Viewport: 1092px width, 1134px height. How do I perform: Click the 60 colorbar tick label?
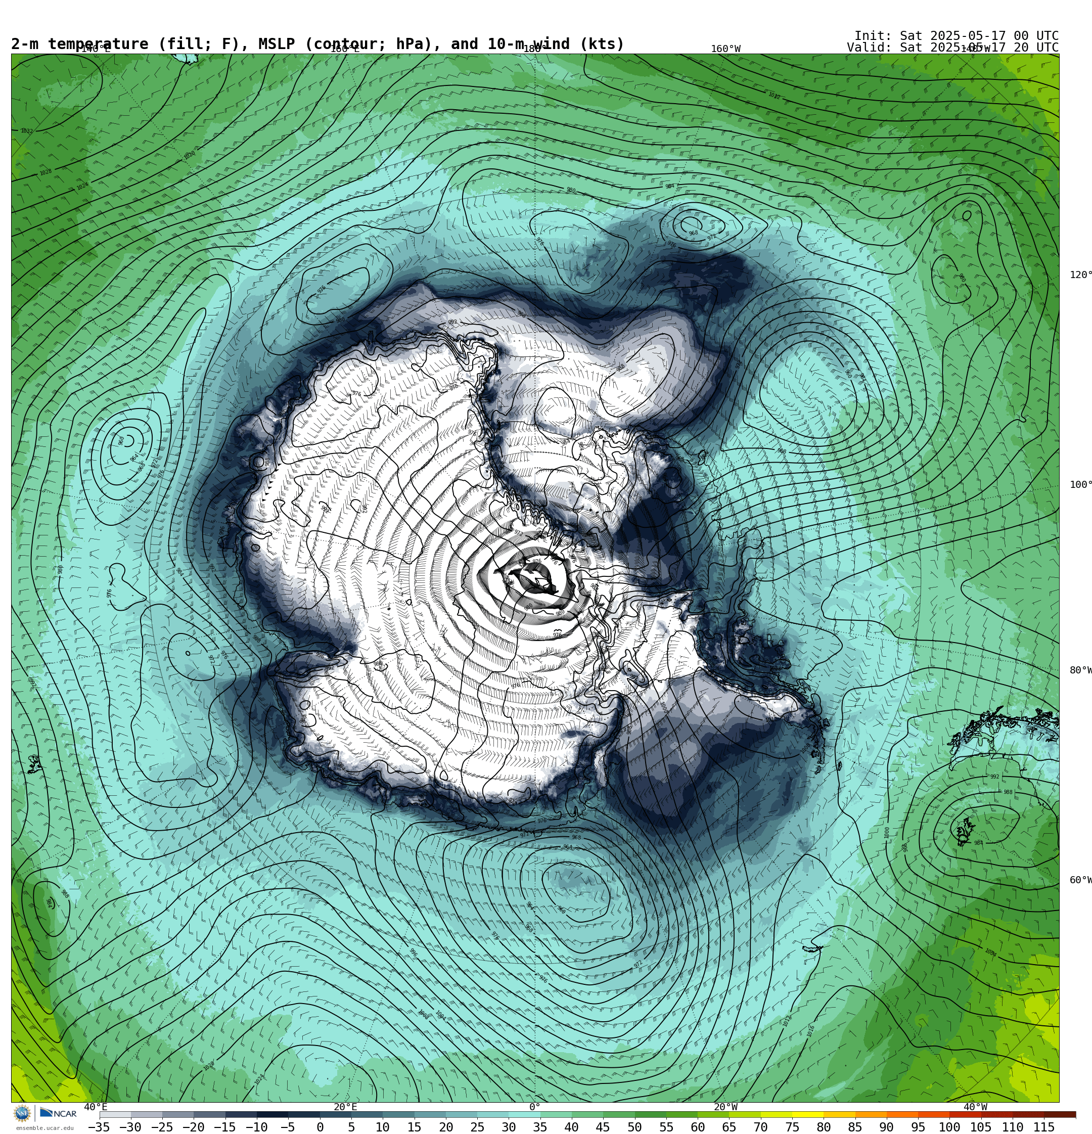pos(698,1127)
